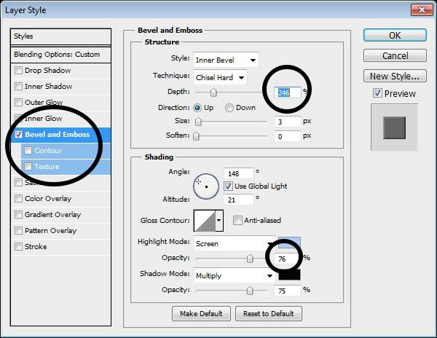Open the Highlight Mode dropdown showing Screen
The width and height of the screenshot is (437, 338).
click(x=235, y=243)
